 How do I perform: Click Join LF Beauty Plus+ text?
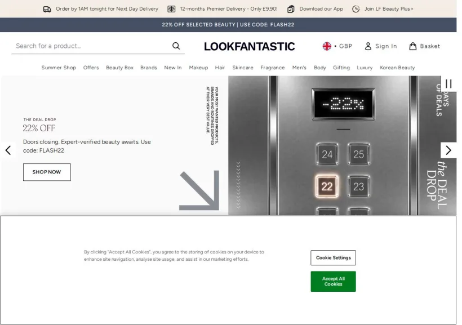coord(389,9)
